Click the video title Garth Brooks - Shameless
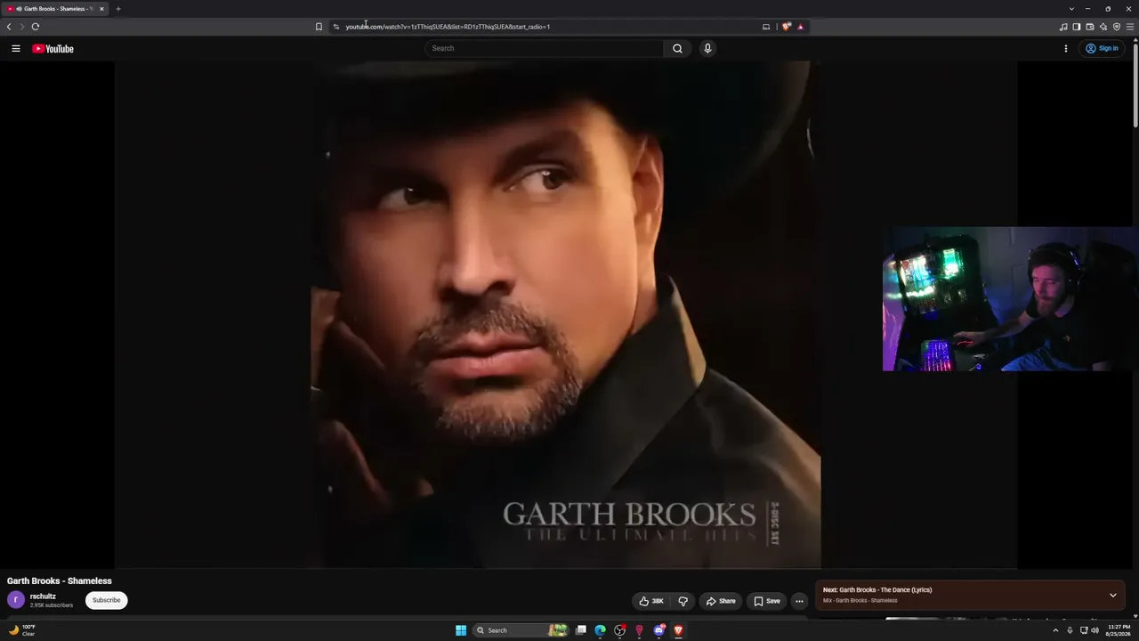Image resolution: width=1139 pixels, height=641 pixels. click(60, 581)
